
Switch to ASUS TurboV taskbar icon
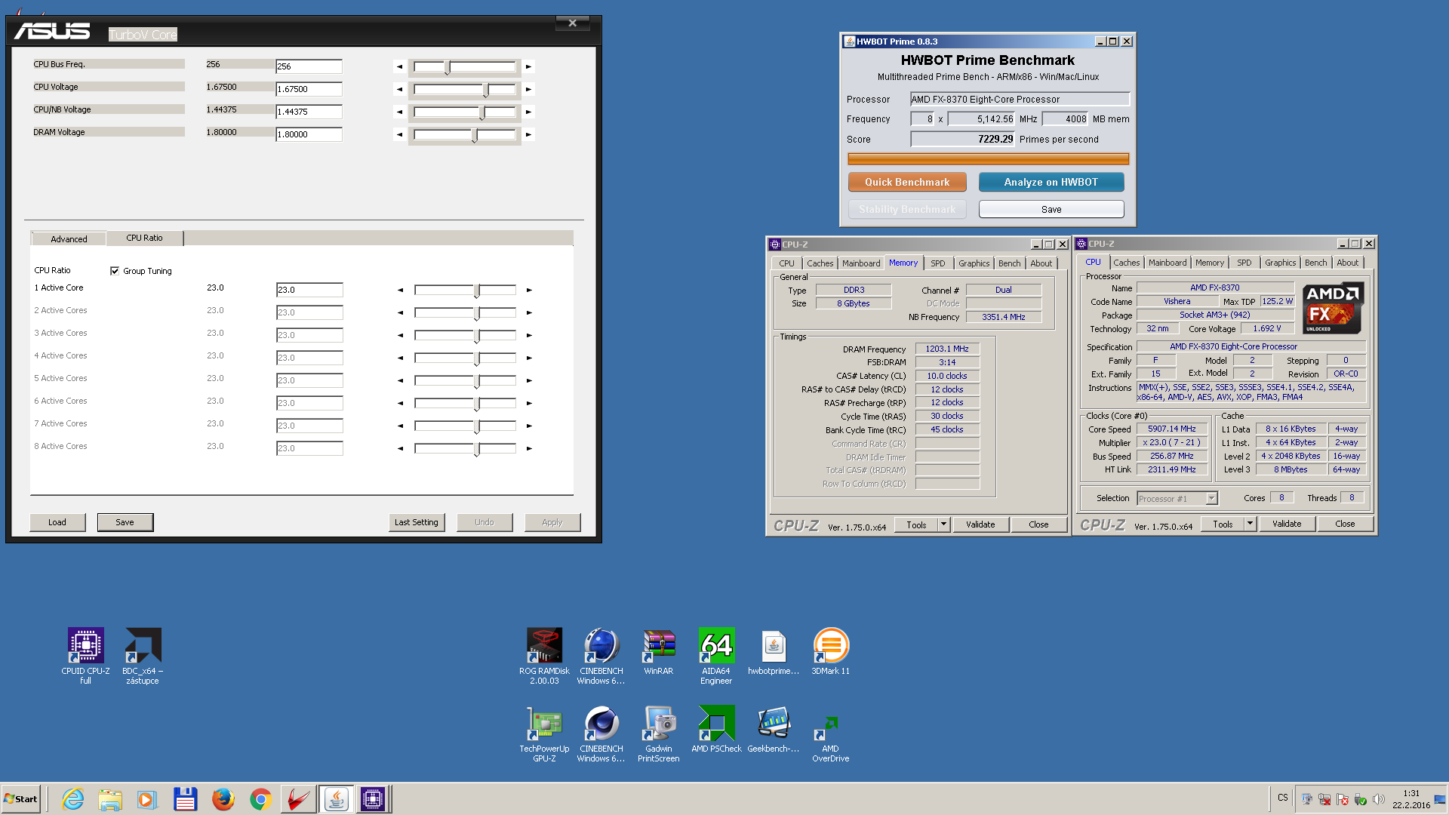pos(298,799)
